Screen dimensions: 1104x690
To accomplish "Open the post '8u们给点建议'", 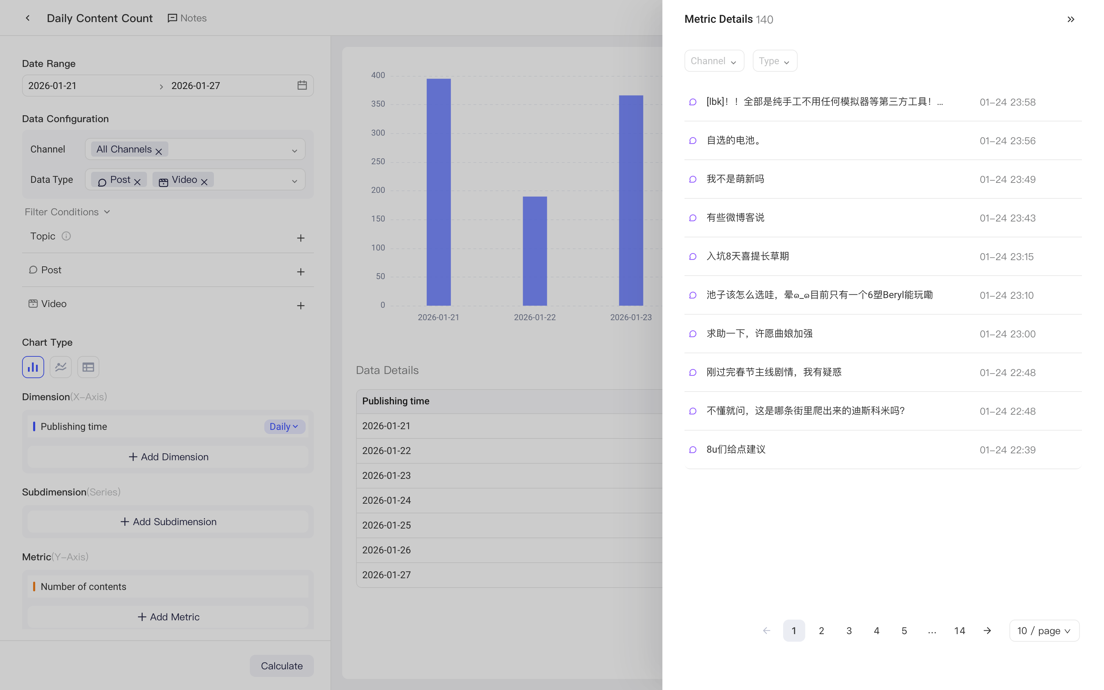I will (883, 450).
